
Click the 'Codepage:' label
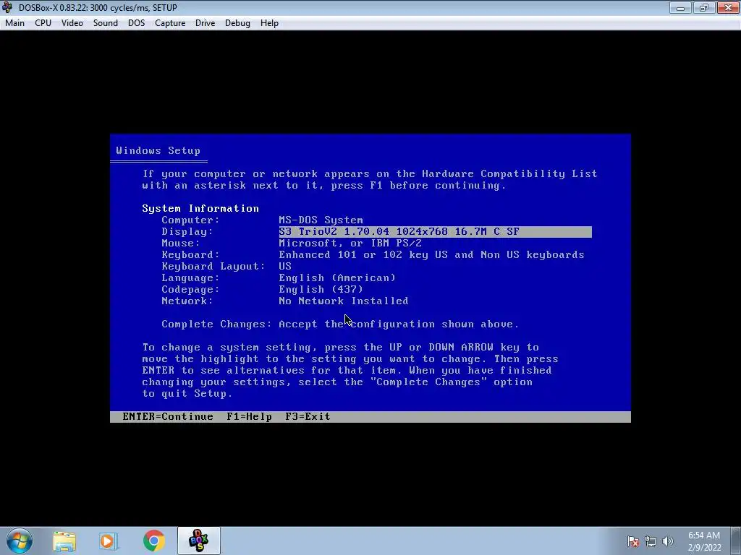click(190, 289)
